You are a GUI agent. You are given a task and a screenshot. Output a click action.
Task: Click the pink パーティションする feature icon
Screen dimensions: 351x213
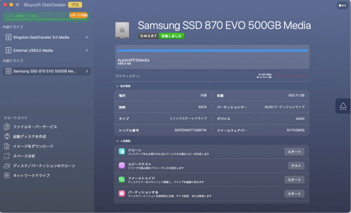coord(122,193)
